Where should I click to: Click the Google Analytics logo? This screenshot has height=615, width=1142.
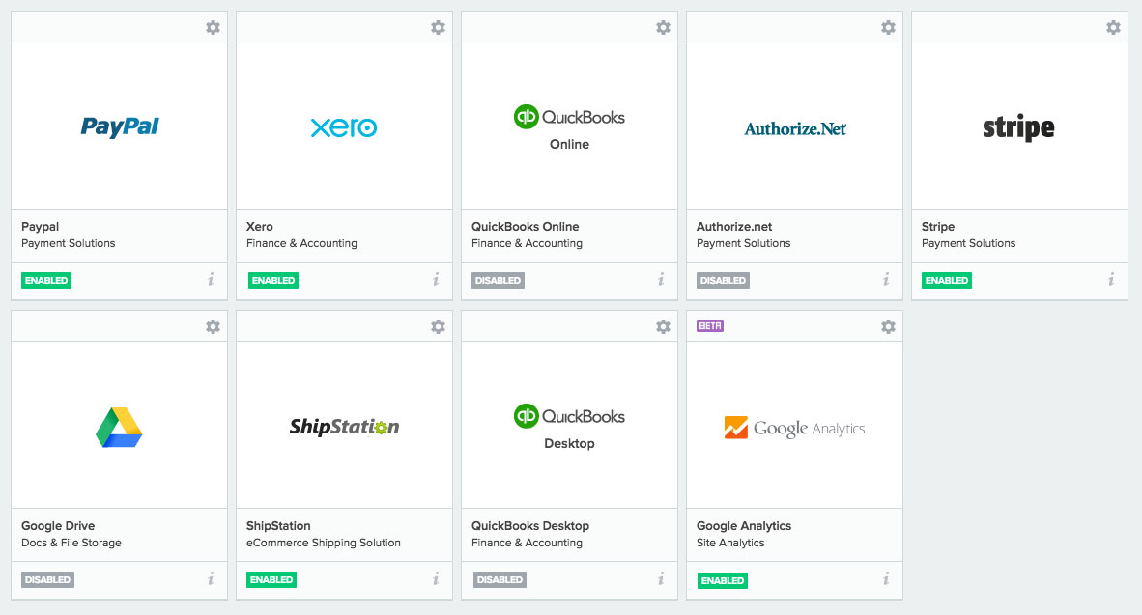pos(794,428)
